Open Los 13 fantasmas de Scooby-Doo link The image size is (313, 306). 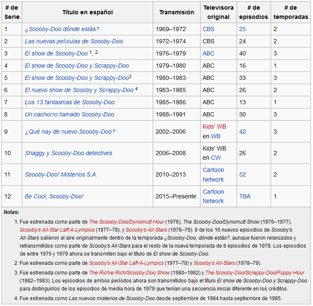(70, 103)
